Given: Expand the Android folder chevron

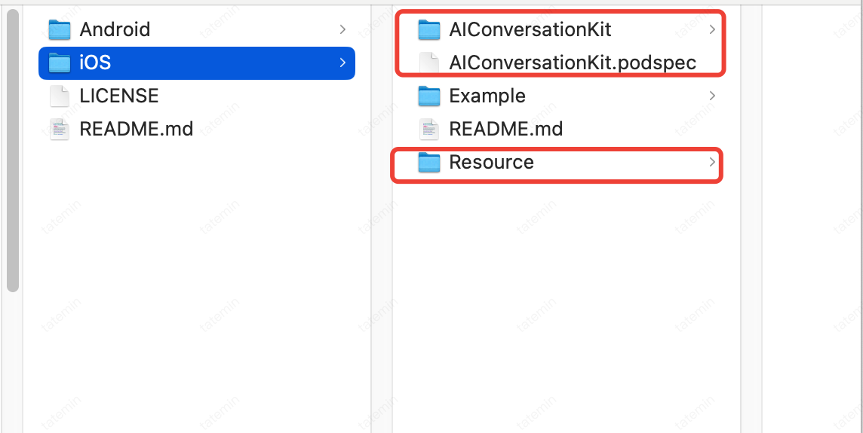Looking at the screenshot, I should pos(342,29).
